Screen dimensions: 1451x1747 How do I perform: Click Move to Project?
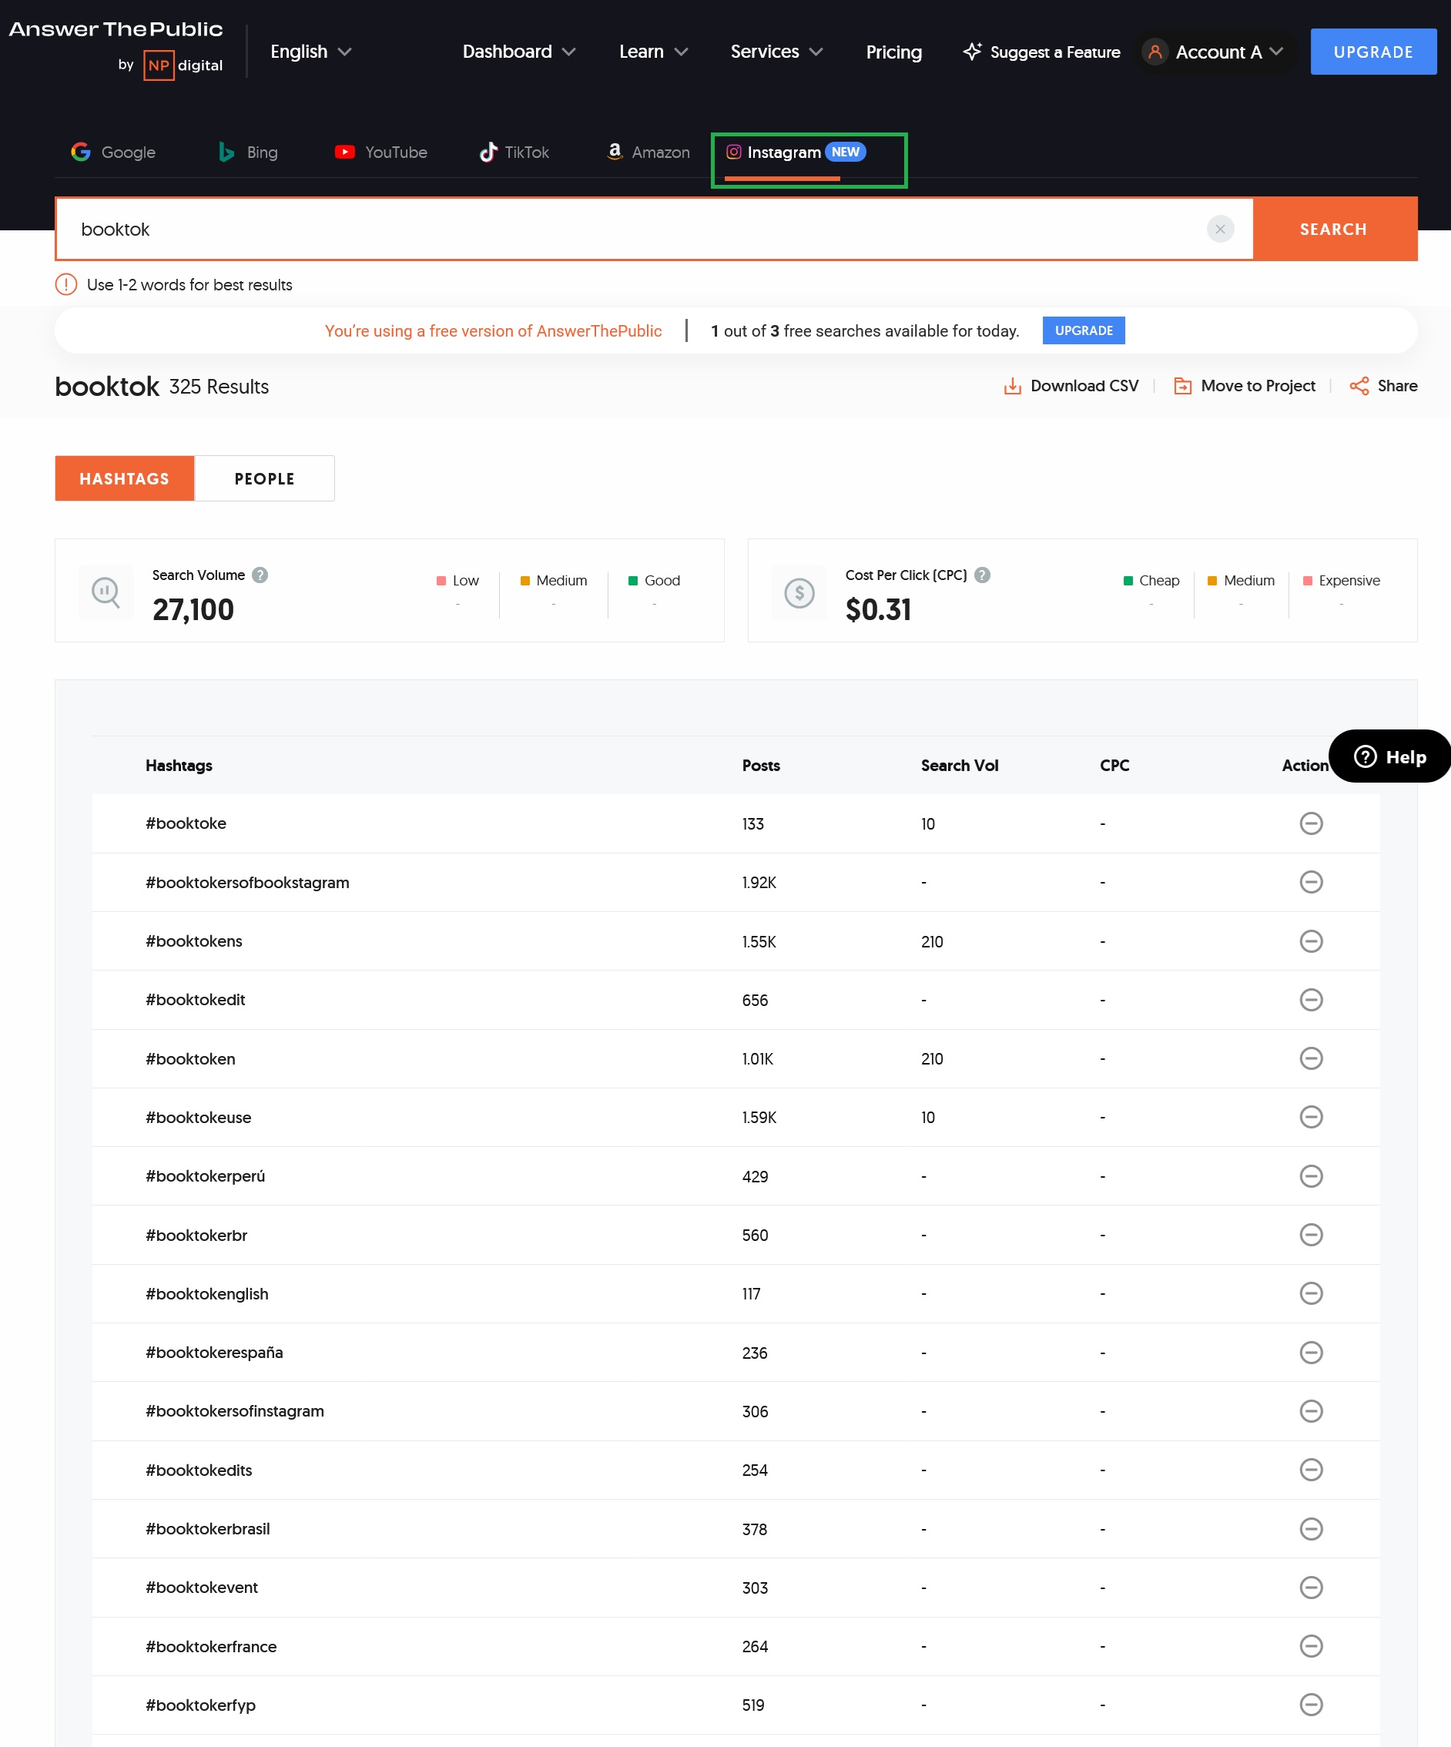(1244, 386)
